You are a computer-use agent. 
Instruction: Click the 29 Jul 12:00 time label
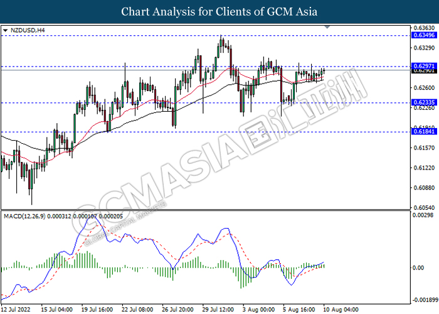[218, 310]
